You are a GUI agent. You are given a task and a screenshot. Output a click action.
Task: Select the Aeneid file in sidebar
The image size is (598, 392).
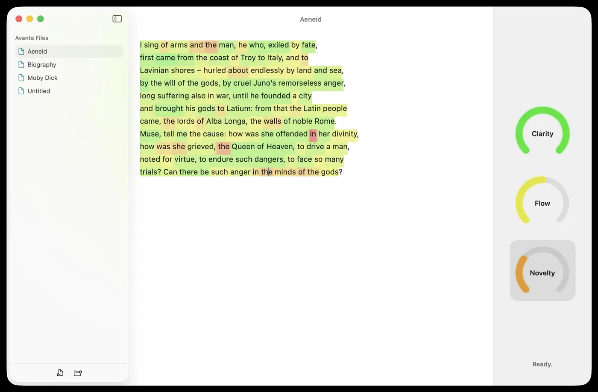pyautogui.click(x=69, y=51)
